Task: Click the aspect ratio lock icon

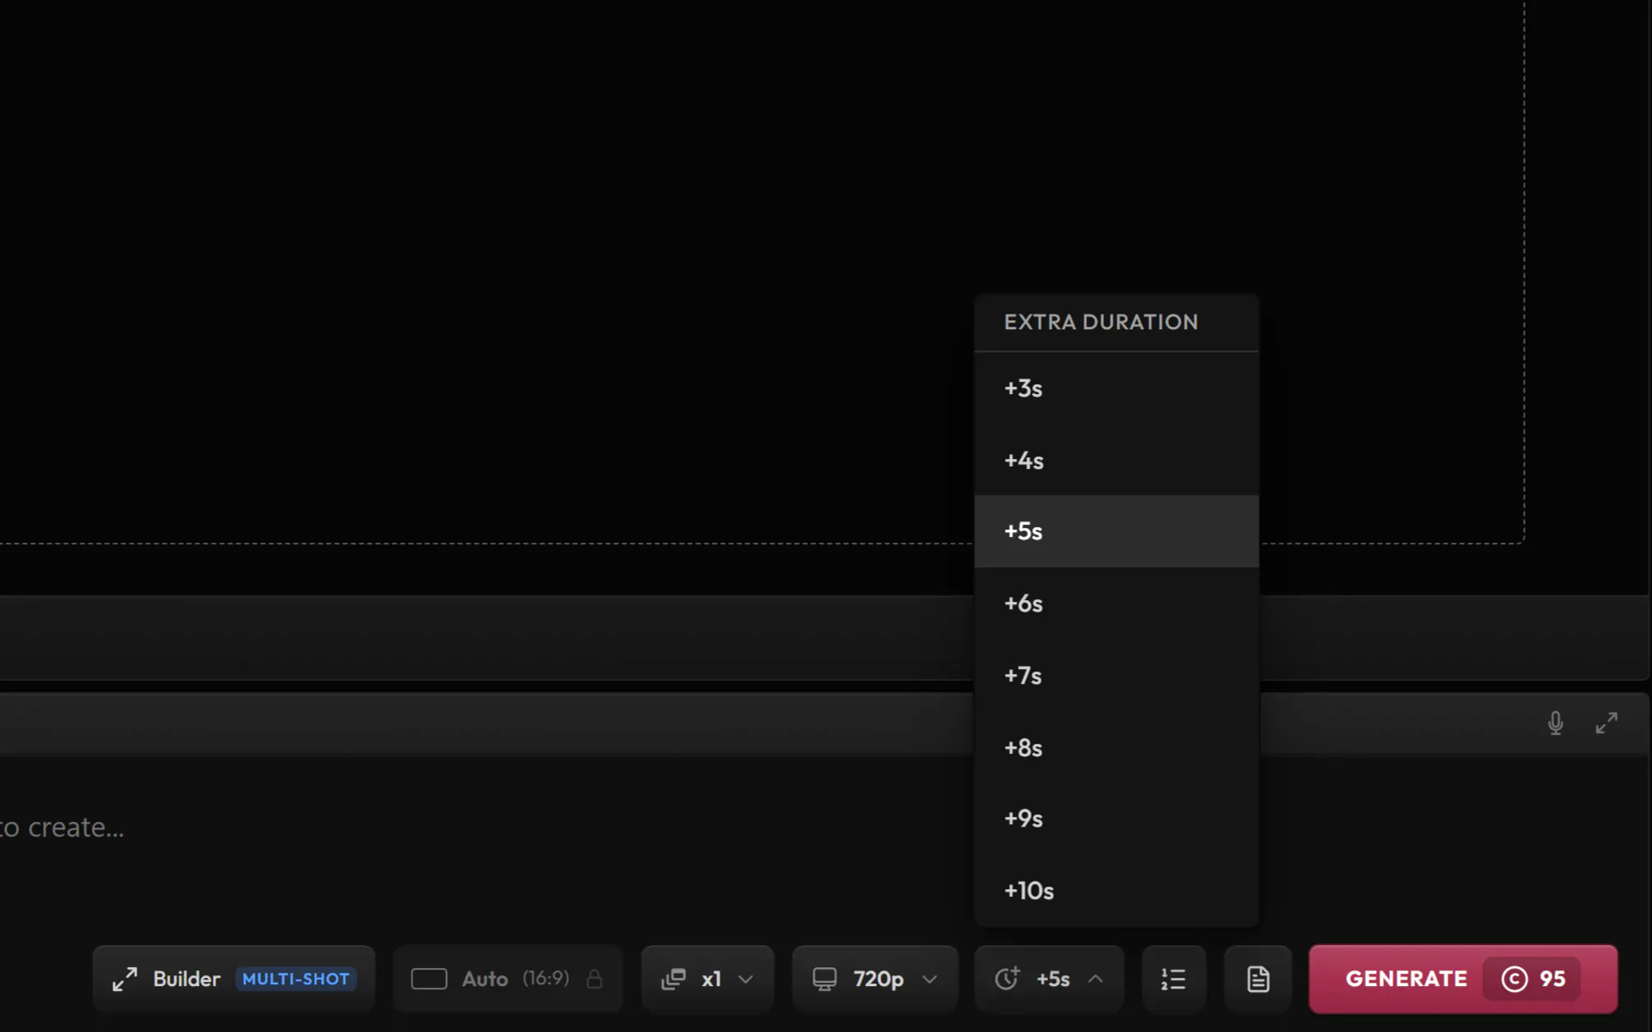Action: 595,979
